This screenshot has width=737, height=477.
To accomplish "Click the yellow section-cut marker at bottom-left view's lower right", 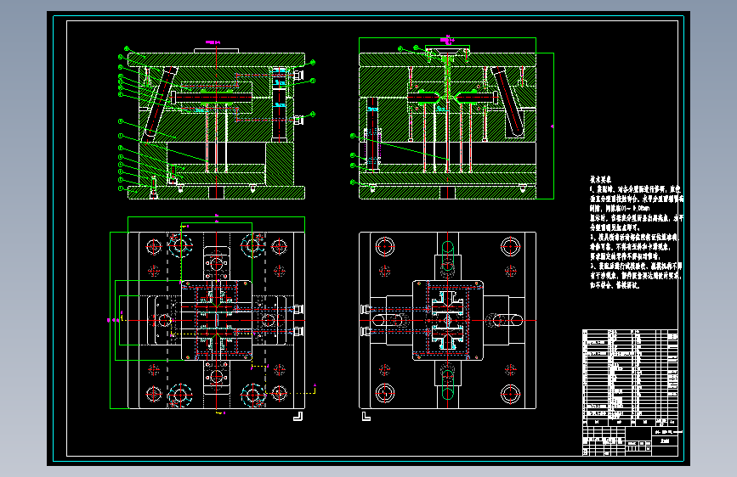I will 314,390.
